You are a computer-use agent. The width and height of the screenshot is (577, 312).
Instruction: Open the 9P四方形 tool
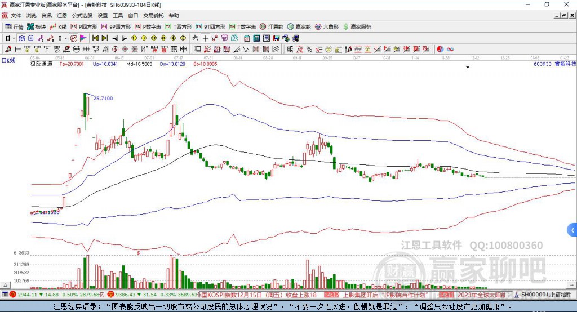coord(116,27)
